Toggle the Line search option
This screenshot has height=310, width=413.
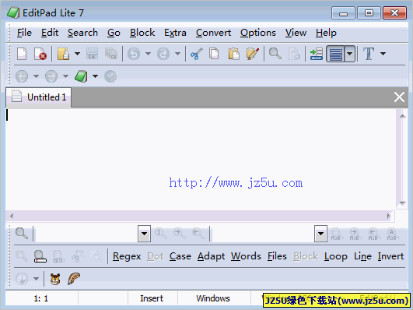tap(362, 256)
